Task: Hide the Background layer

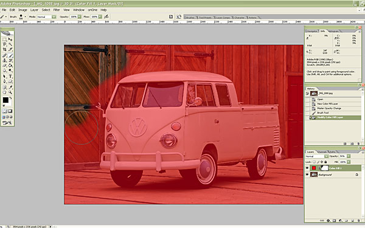Action: 307,174
